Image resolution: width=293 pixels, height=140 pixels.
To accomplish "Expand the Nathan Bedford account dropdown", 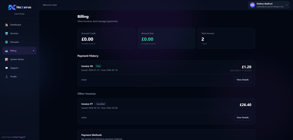I will (x=286, y=5).
